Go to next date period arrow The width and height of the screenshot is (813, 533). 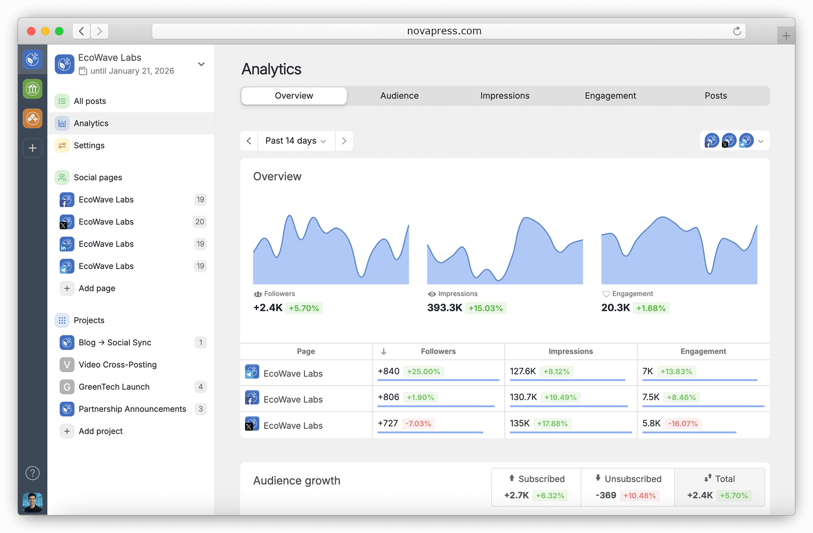(x=344, y=141)
